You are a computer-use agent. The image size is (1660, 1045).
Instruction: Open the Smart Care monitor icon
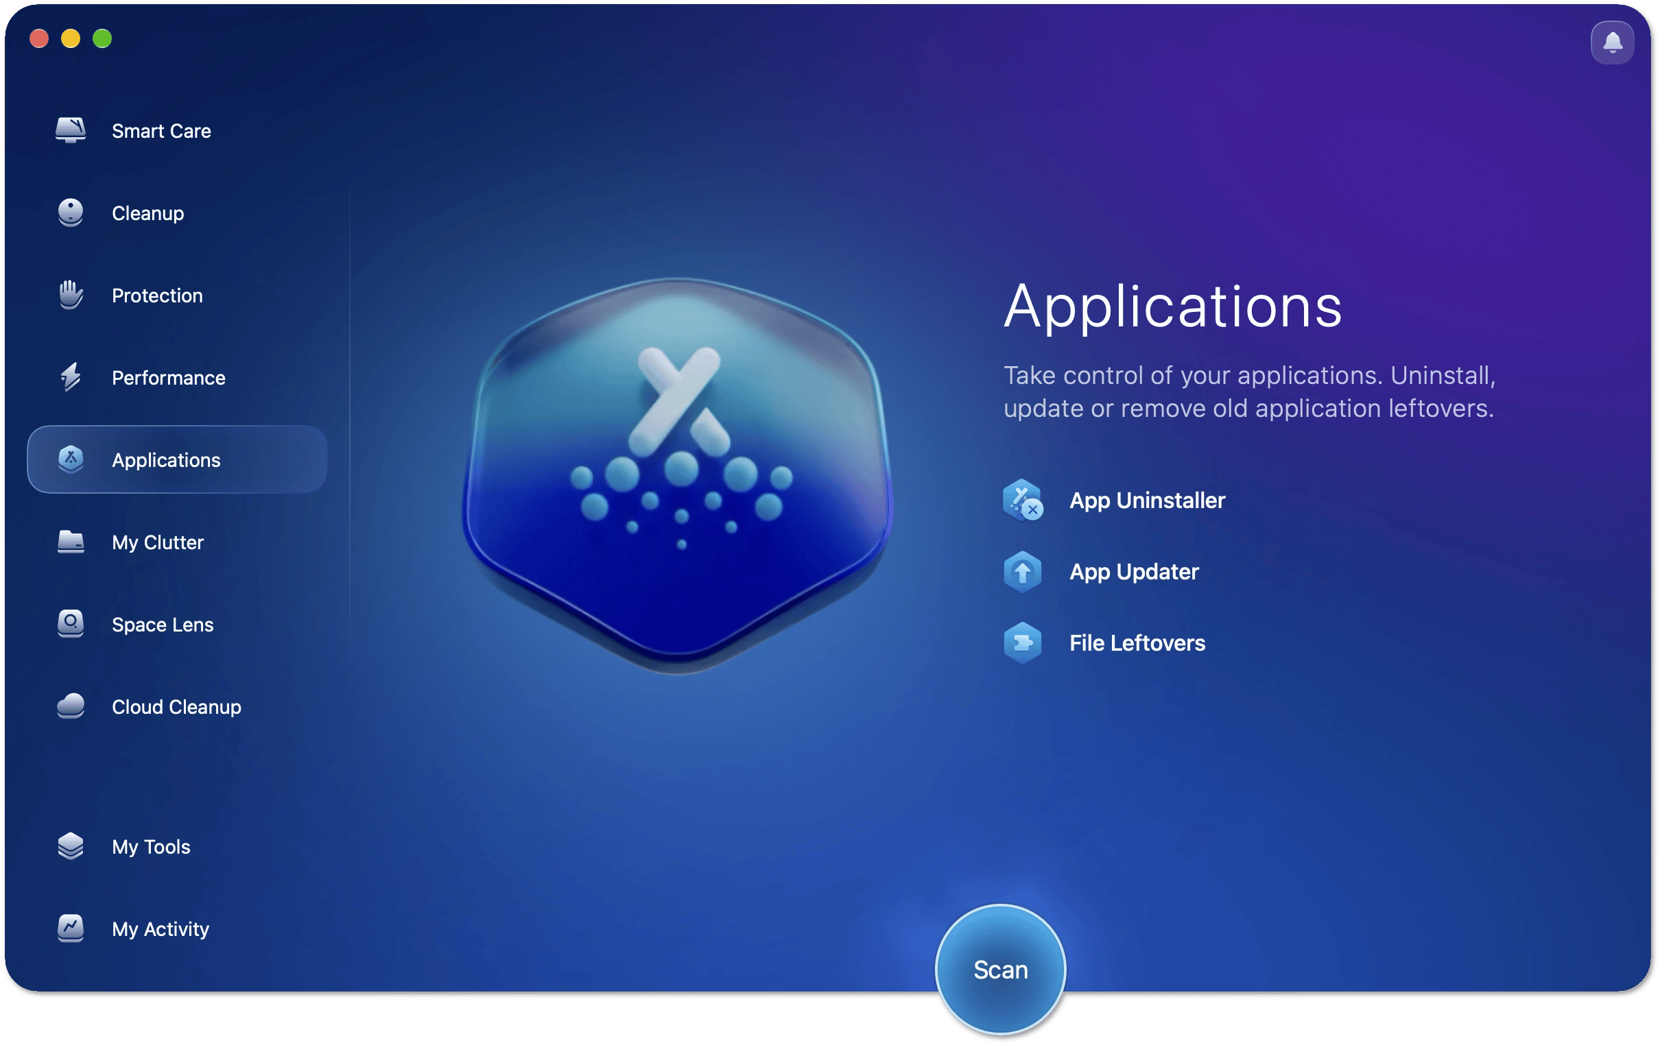tap(71, 130)
